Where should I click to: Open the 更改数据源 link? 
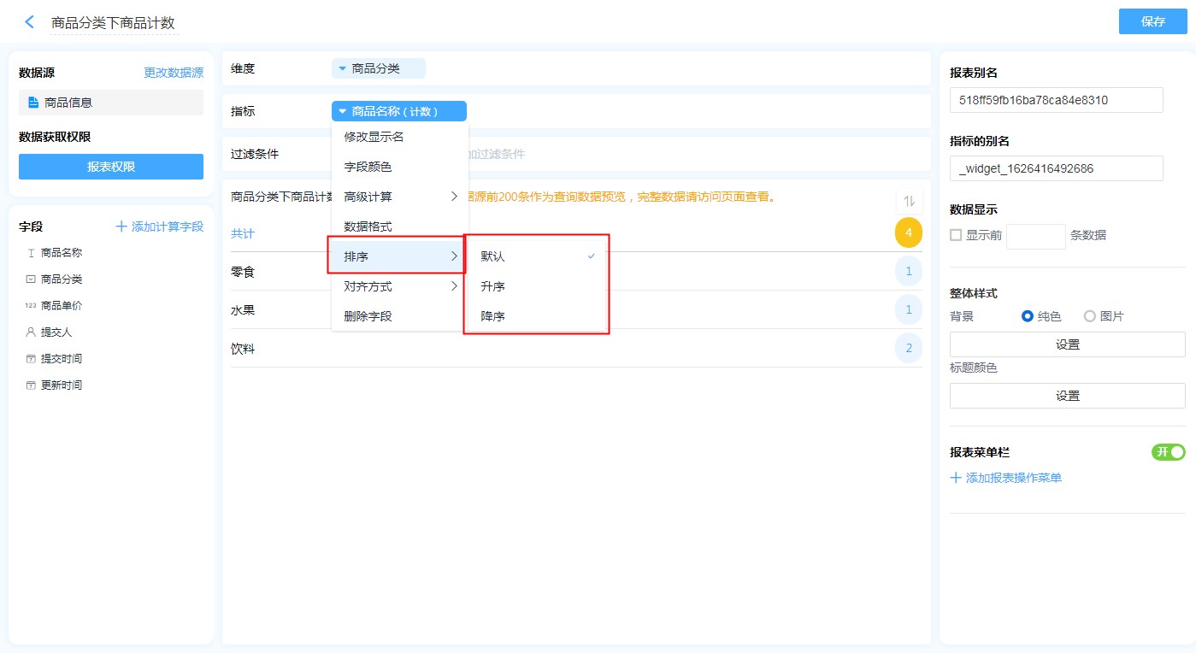coord(174,73)
